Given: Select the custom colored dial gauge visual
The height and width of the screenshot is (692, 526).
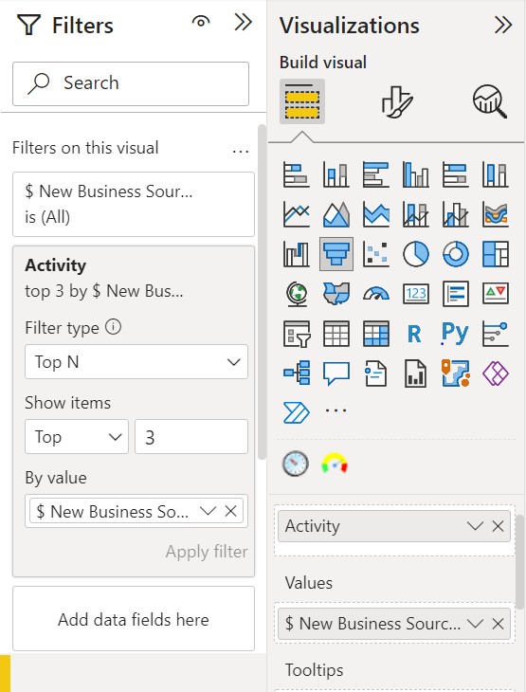Looking at the screenshot, I should click(335, 464).
